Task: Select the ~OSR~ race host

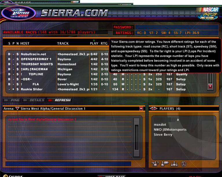Action: point(26,79)
